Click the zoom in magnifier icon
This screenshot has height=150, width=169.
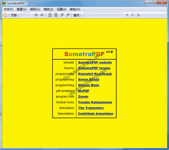pos(68,15)
